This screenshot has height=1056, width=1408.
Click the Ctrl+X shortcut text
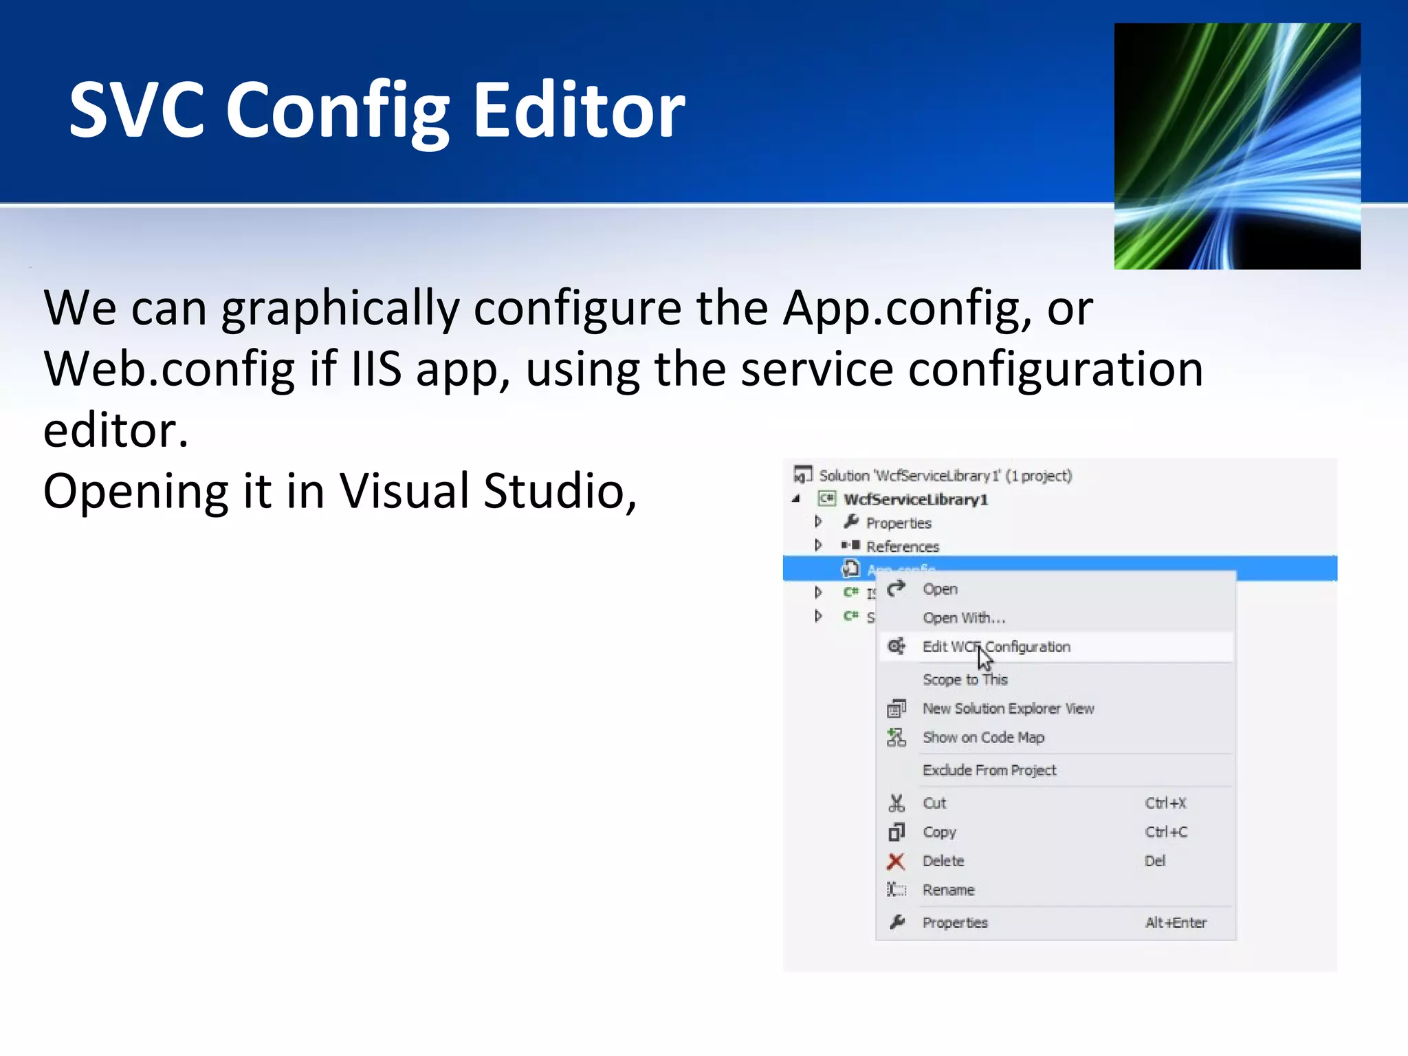click(1165, 803)
